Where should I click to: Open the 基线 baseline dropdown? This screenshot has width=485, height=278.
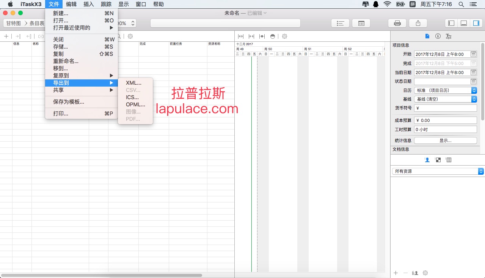(x=445, y=99)
